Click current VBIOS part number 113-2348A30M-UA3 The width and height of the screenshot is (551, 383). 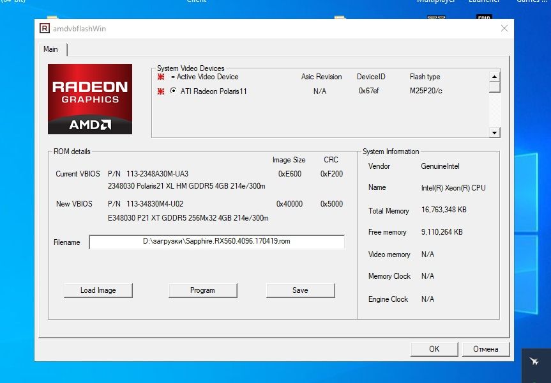(x=158, y=174)
